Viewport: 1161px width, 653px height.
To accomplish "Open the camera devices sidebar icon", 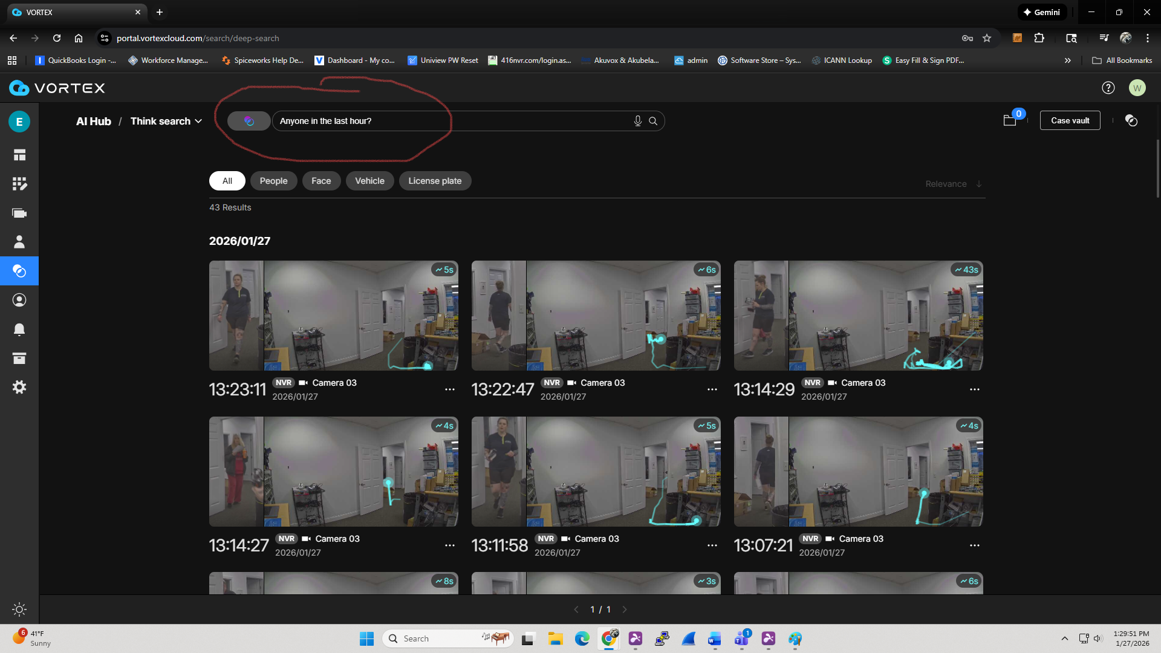I will click(x=19, y=213).
